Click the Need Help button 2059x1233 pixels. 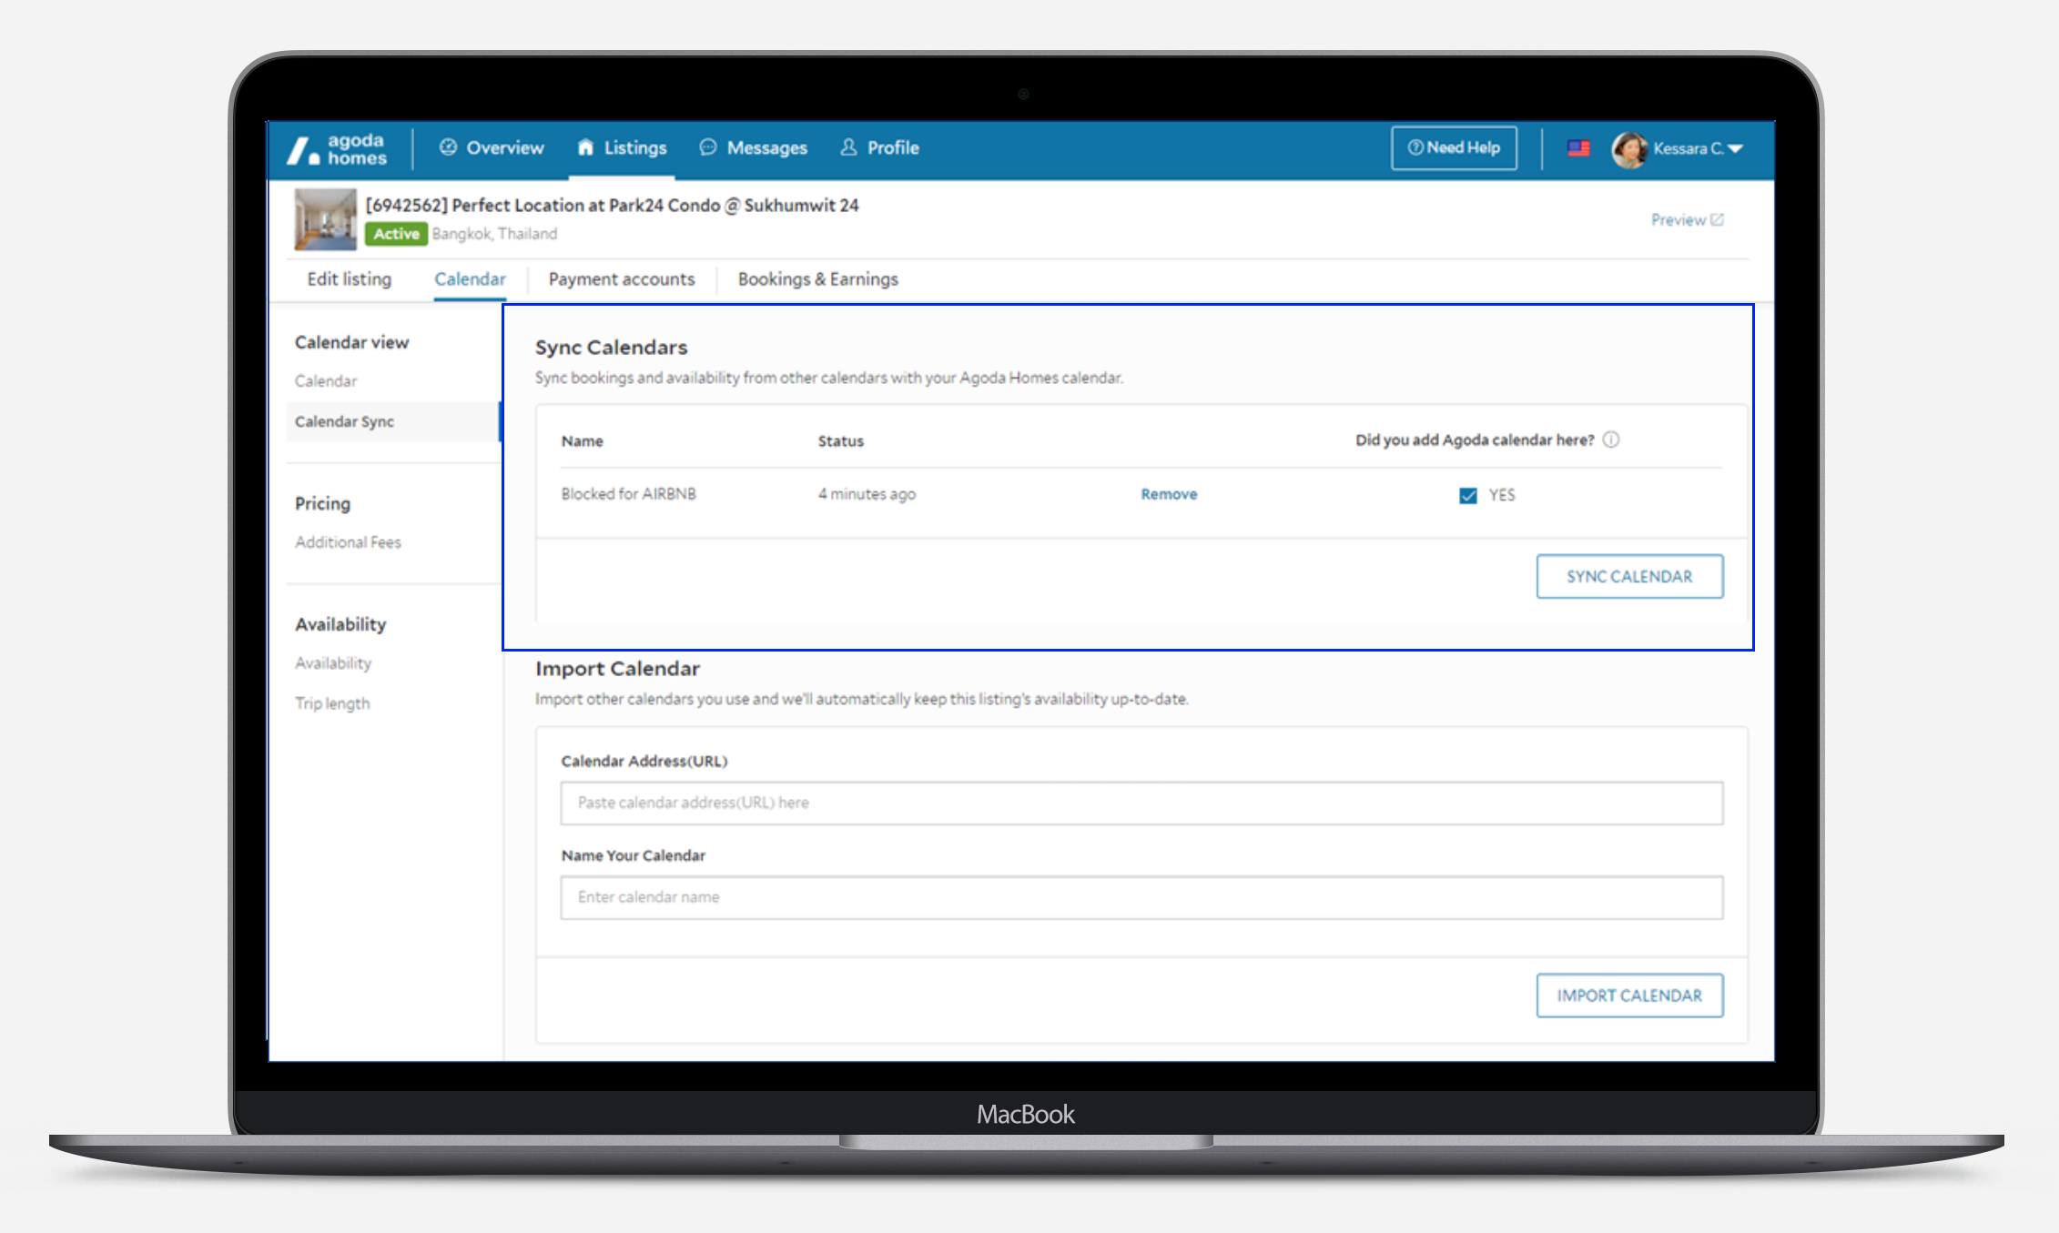click(1454, 147)
